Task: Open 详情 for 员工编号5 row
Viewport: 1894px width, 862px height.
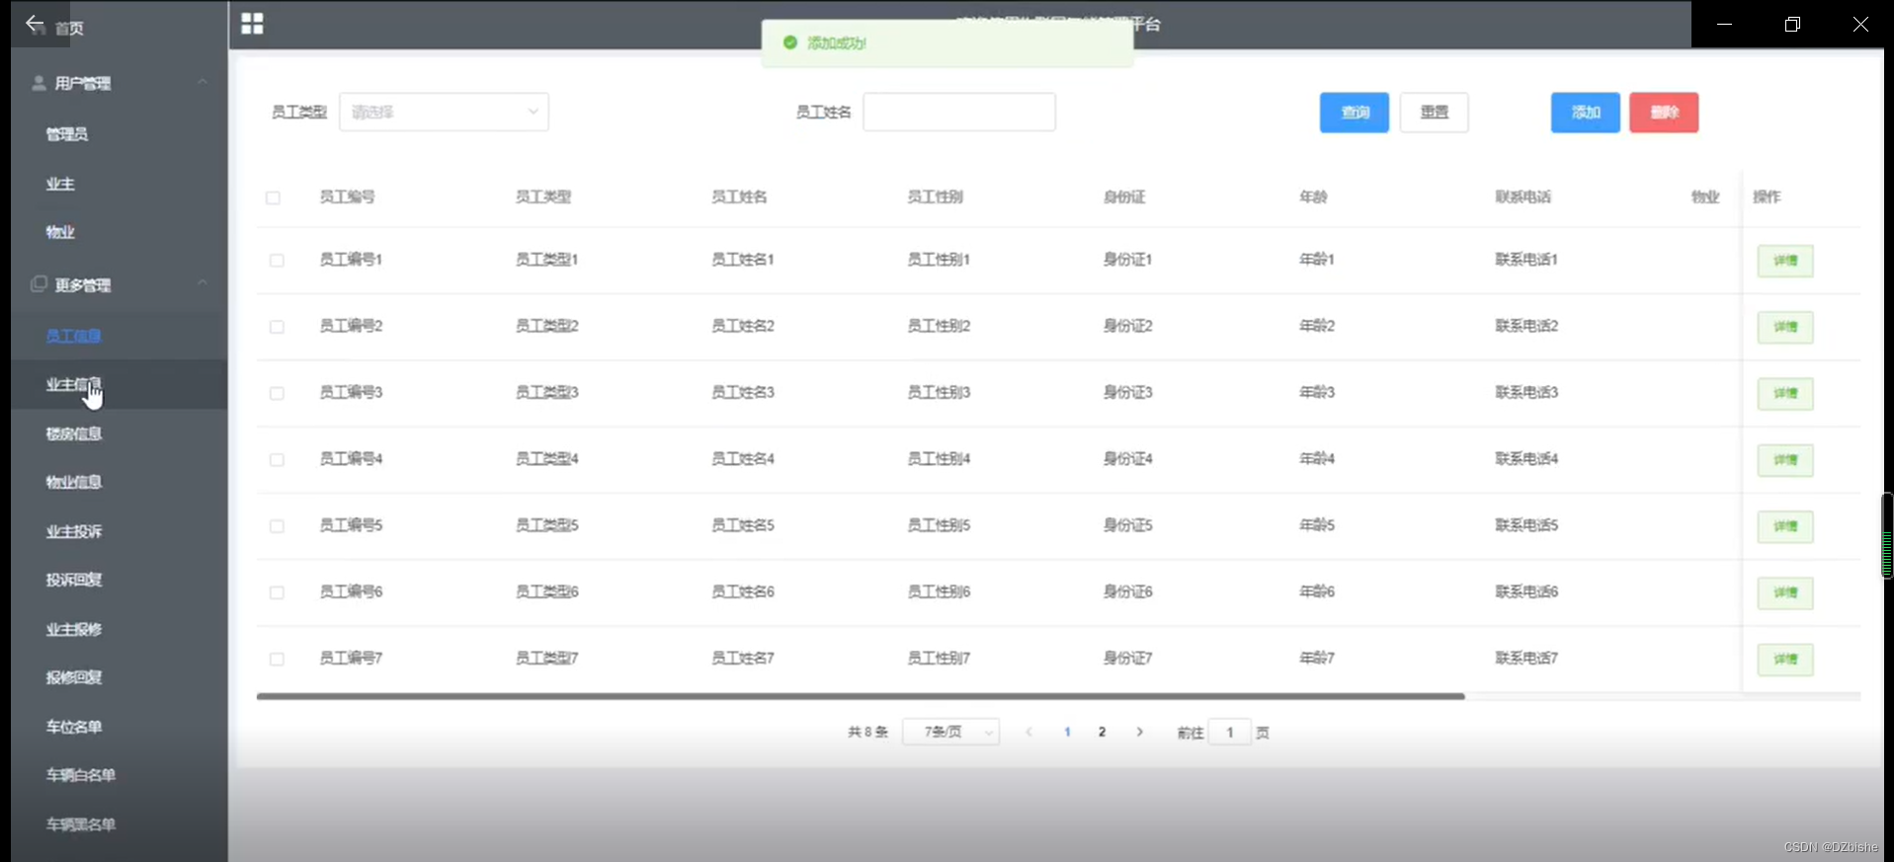Action: click(x=1785, y=526)
